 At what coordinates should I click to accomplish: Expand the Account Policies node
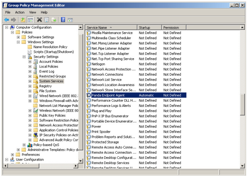coord(30,62)
